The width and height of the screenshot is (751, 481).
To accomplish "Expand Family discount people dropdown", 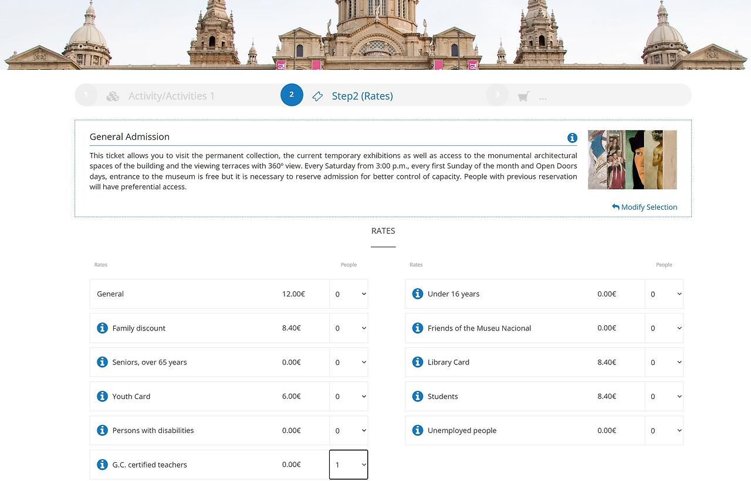I will [x=349, y=328].
